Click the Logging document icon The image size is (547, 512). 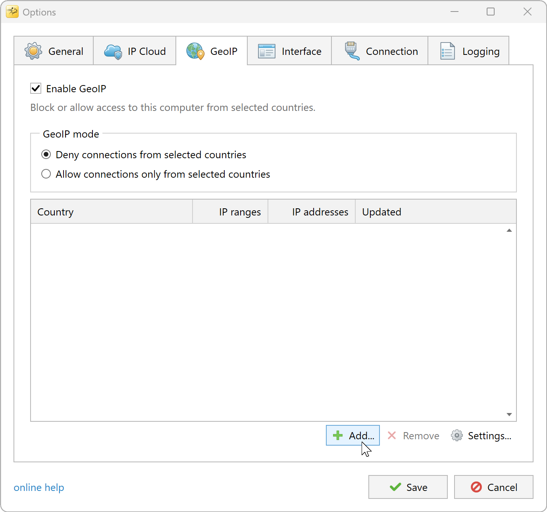tap(447, 51)
